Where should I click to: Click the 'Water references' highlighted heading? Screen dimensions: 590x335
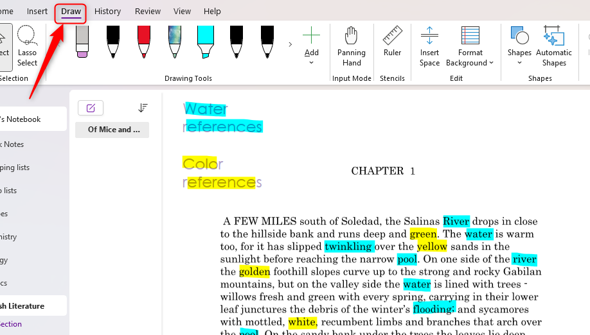tap(223, 118)
